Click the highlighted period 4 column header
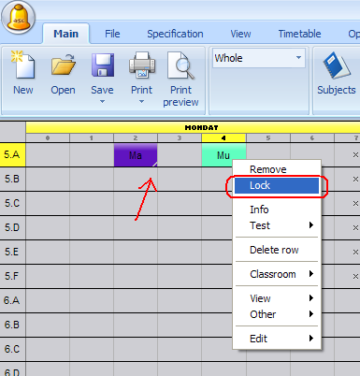The image size is (360, 376). click(223, 137)
